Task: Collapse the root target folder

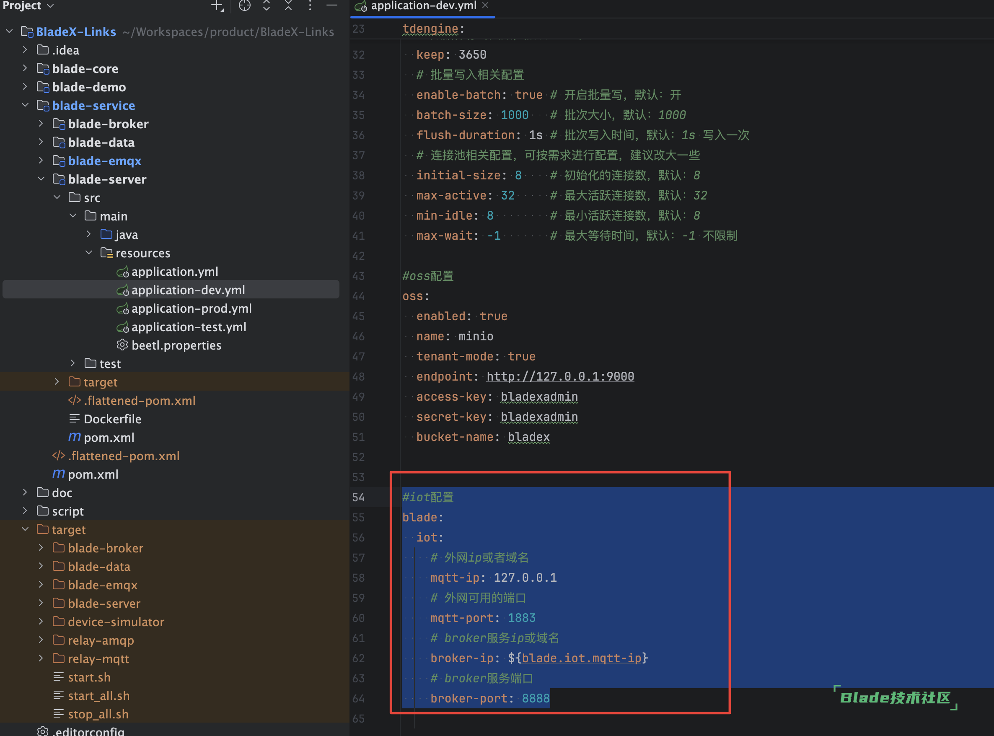Action: click(x=25, y=529)
